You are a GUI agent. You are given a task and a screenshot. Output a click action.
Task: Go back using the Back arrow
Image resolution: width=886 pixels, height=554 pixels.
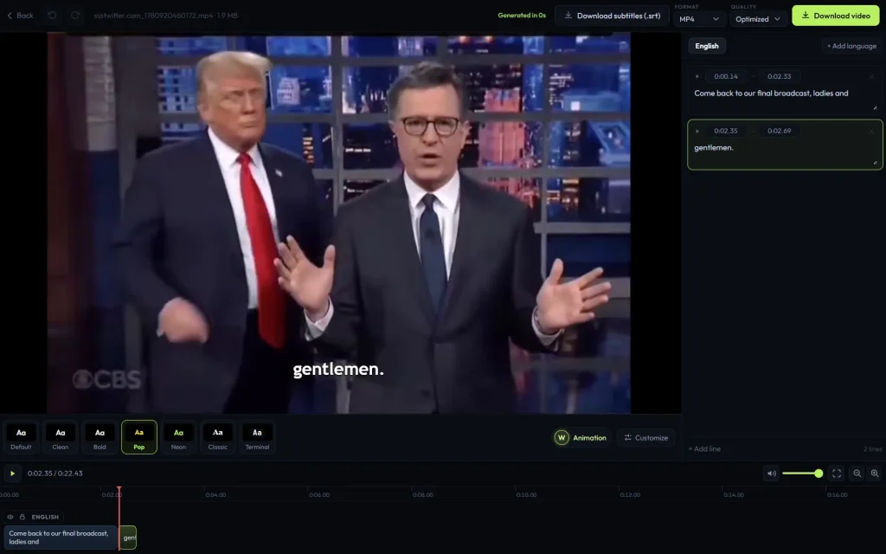(x=20, y=16)
